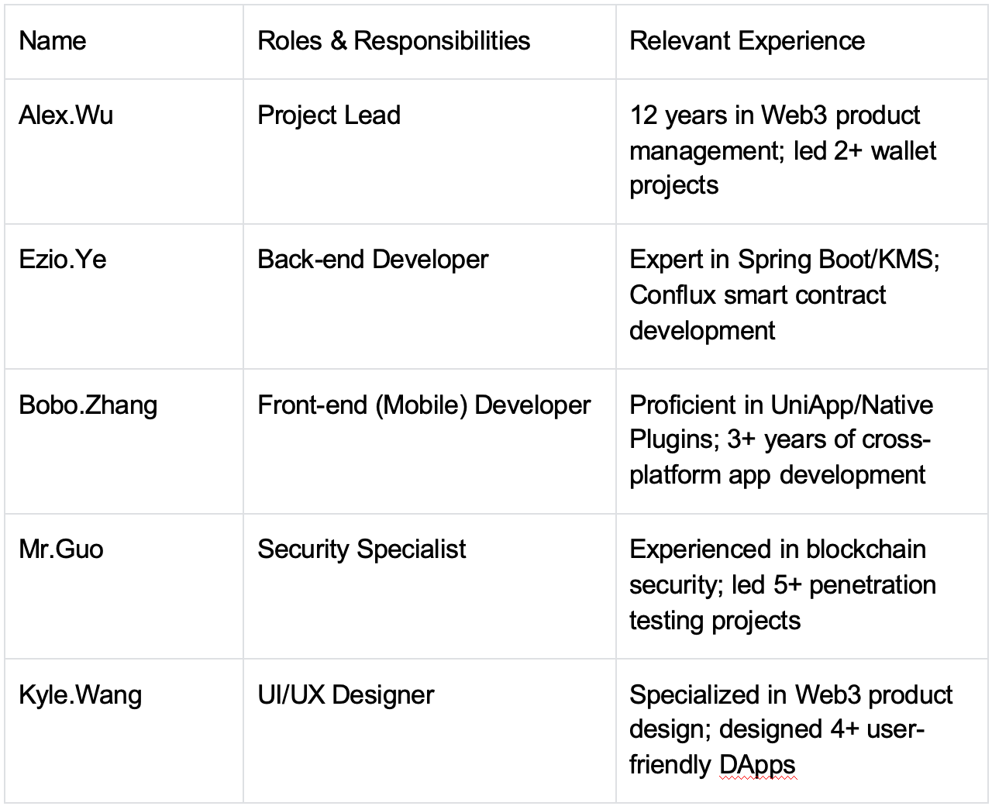The image size is (992, 806).
Task: Click the Project Lead role cell
Action: tap(329, 115)
